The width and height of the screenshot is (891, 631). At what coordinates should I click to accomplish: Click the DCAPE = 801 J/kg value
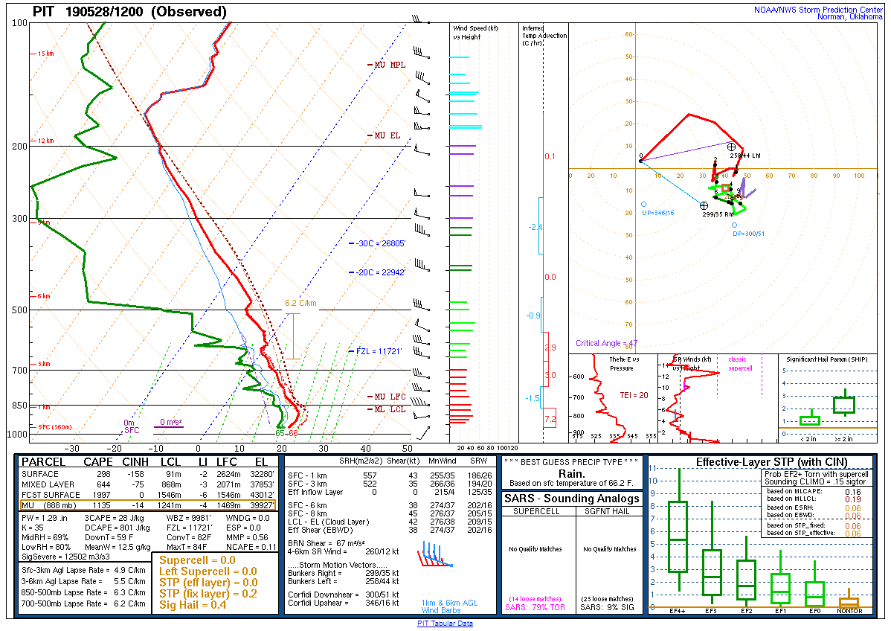pos(117,528)
